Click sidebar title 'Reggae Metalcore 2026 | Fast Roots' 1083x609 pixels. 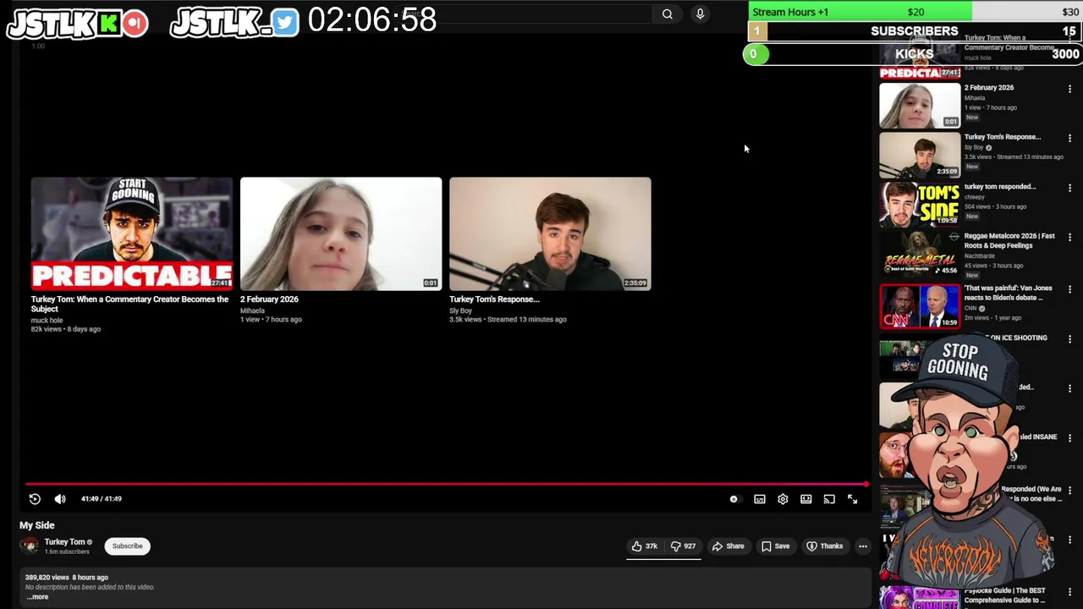1009,241
